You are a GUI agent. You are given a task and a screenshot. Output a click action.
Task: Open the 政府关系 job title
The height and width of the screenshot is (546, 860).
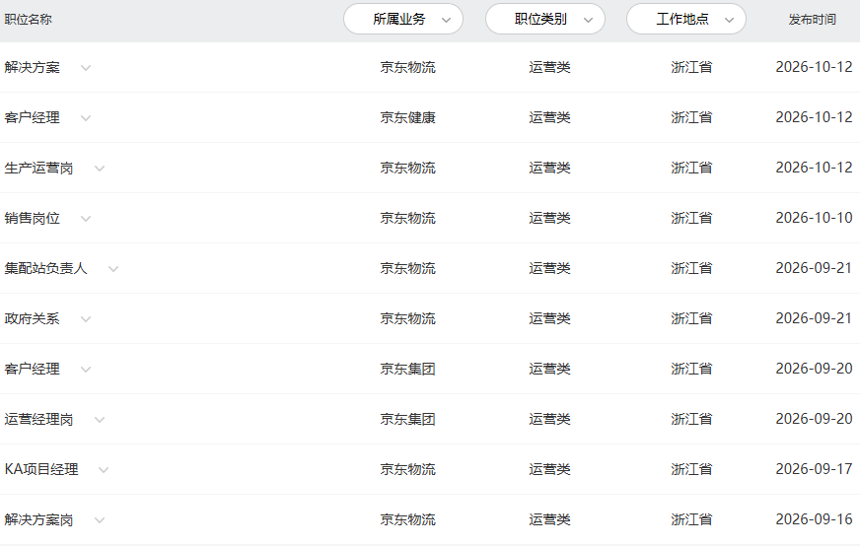pyautogui.click(x=32, y=318)
